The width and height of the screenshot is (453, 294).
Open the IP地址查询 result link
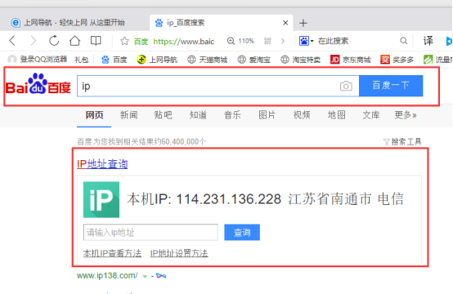[102, 164]
